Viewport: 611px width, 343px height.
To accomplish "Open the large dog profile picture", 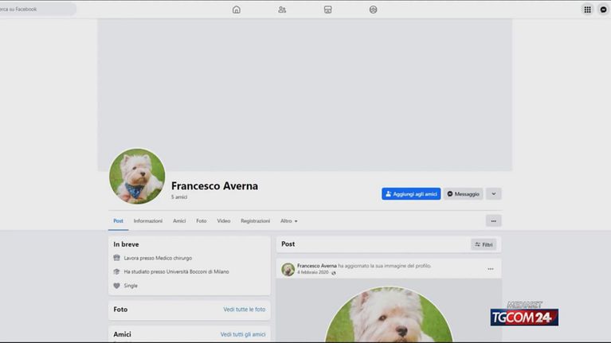I will coord(137,177).
